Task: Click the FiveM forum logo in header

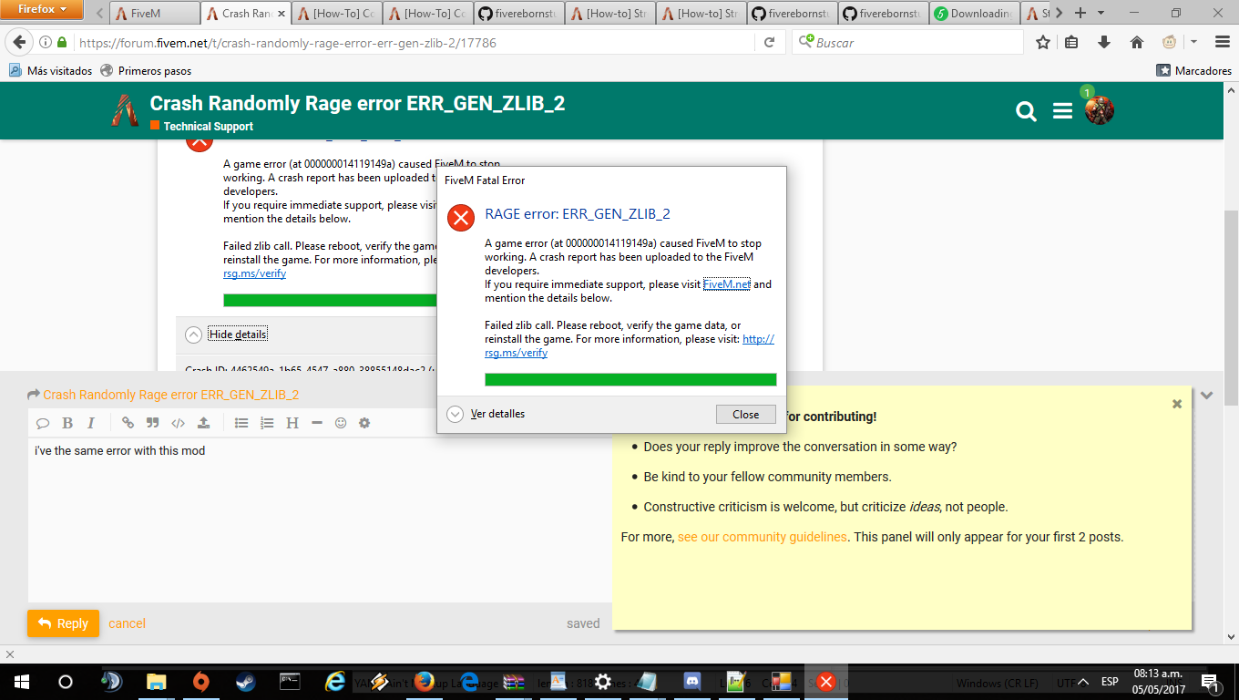Action: 125,110
